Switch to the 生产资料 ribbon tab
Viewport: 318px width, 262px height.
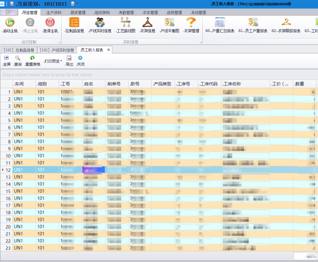54,13
